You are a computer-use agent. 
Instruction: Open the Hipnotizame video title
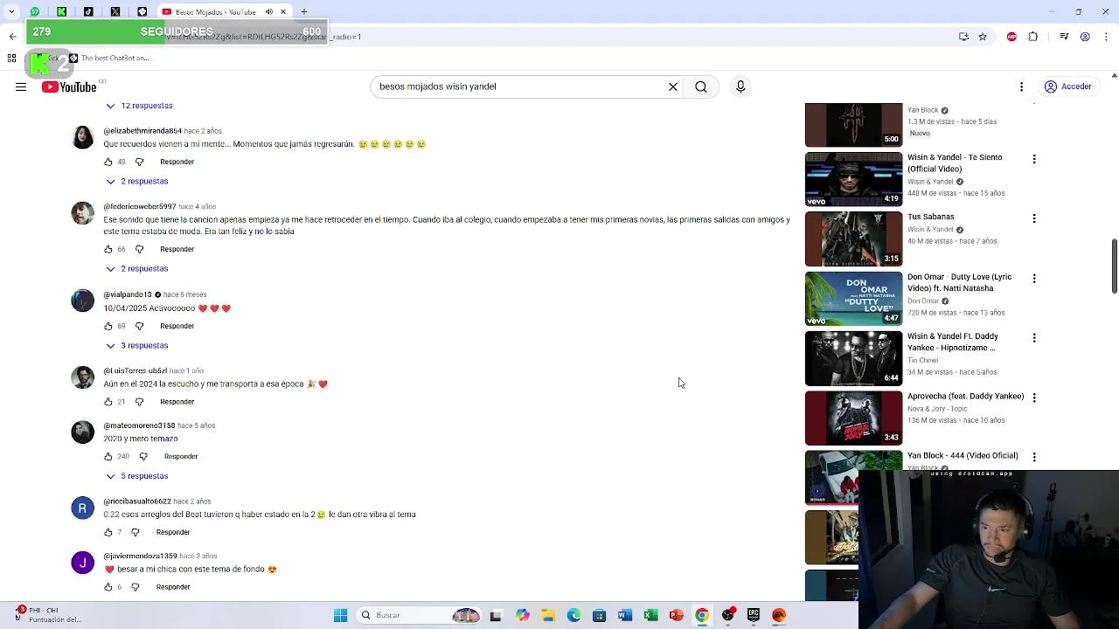(x=952, y=342)
